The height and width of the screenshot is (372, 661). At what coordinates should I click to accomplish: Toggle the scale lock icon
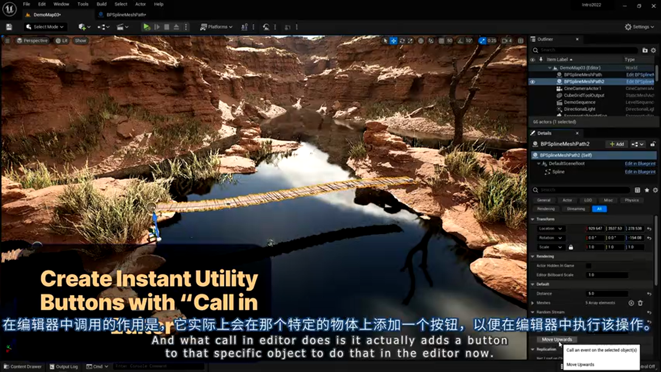tap(571, 247)
